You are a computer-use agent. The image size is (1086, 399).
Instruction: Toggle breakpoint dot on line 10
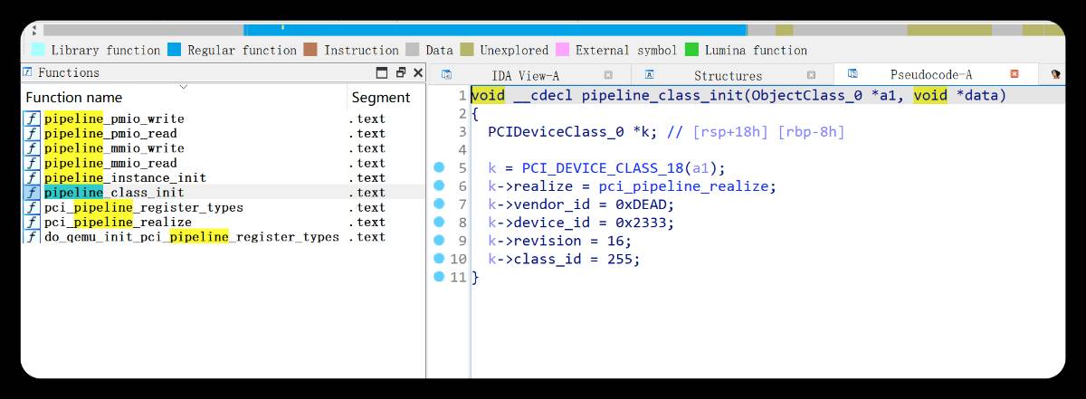click(x=439, y=258)
